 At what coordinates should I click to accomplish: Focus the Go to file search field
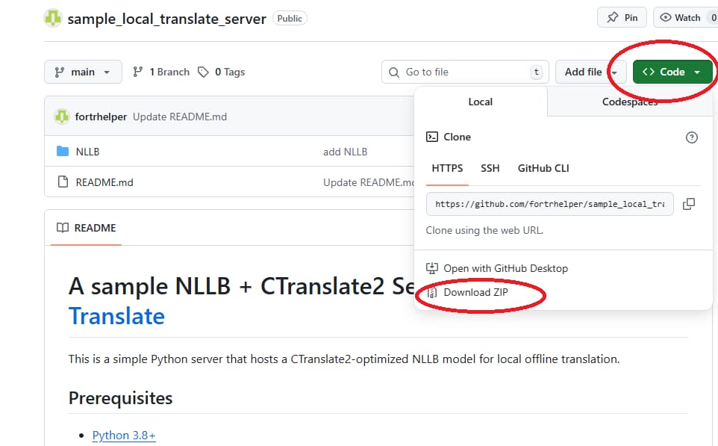(463, 72)
